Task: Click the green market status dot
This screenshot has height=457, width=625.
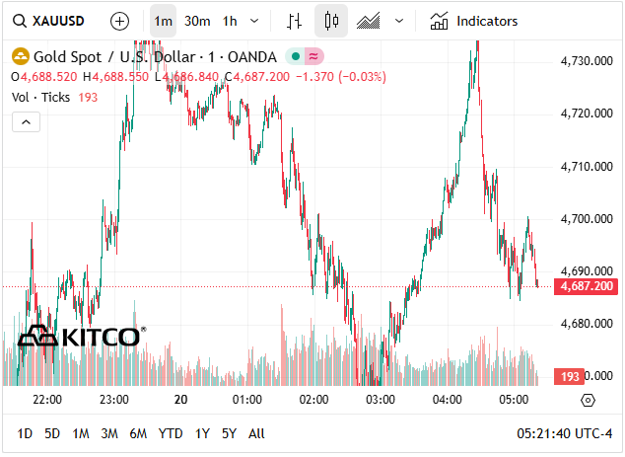Action: point(294,57)
